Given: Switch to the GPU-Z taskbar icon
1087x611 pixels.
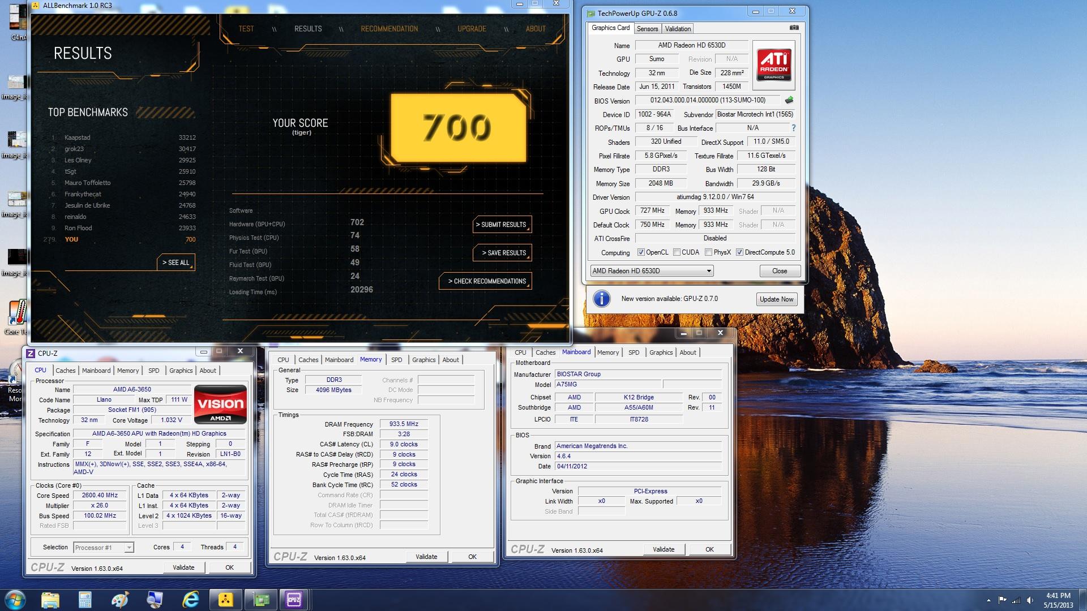Looking at the screenshot, I should pos(261,600).
